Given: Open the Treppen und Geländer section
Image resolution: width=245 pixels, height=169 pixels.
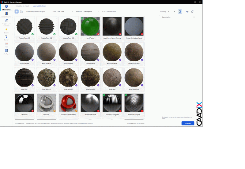Looking at the screenshot, I should pos(6,22).
